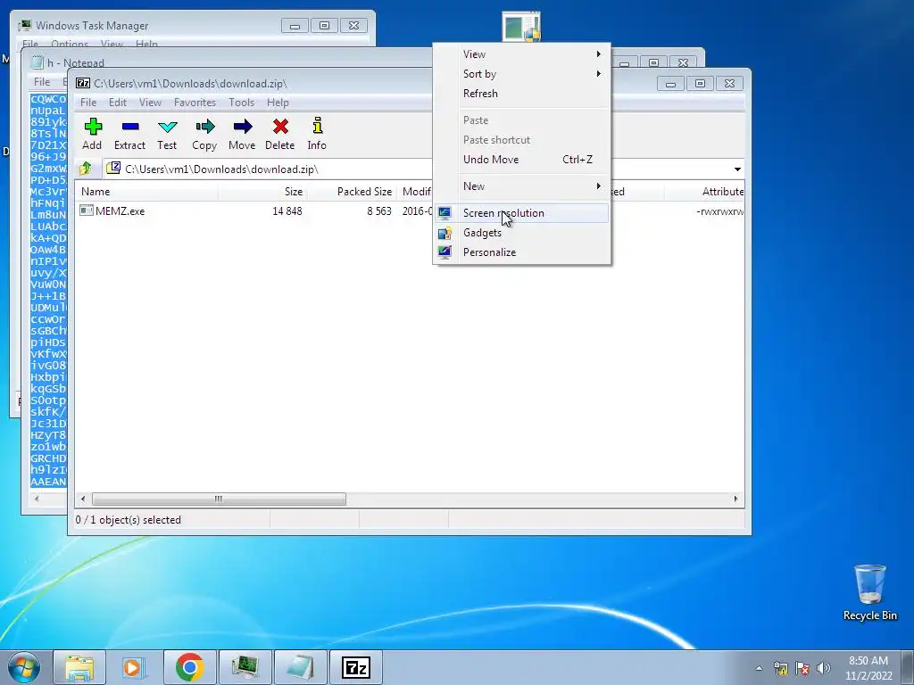Click the volume speaker tray icon
Image resolution: width=914 pixels, height=685 pixels.
coord(823,668)
